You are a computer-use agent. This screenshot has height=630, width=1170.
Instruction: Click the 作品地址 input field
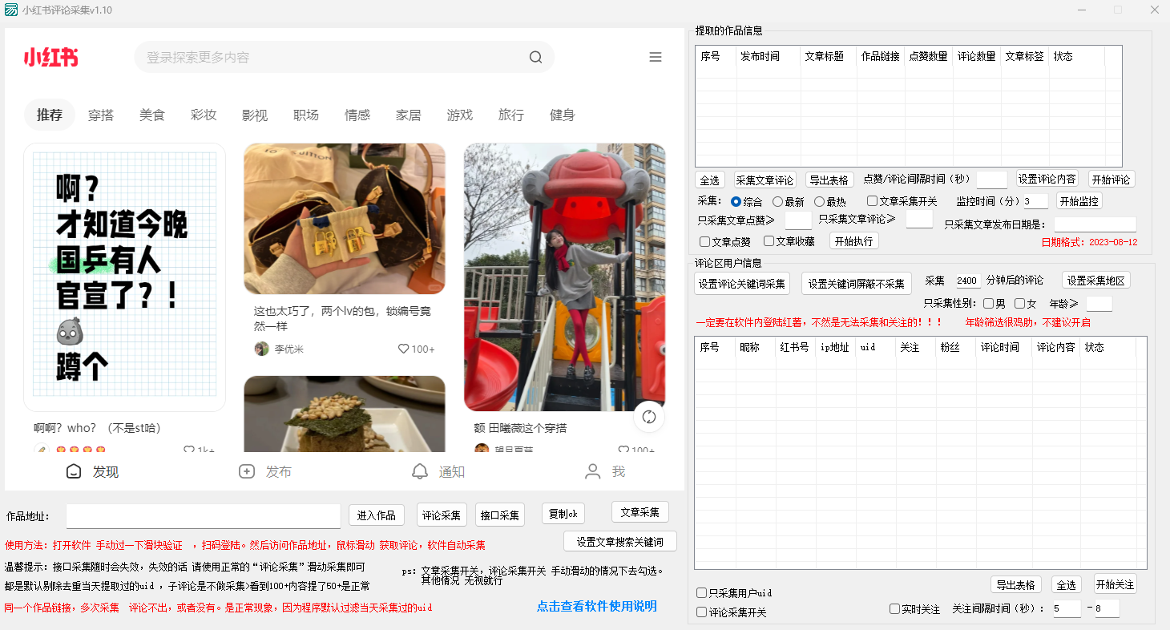[203, 516]
